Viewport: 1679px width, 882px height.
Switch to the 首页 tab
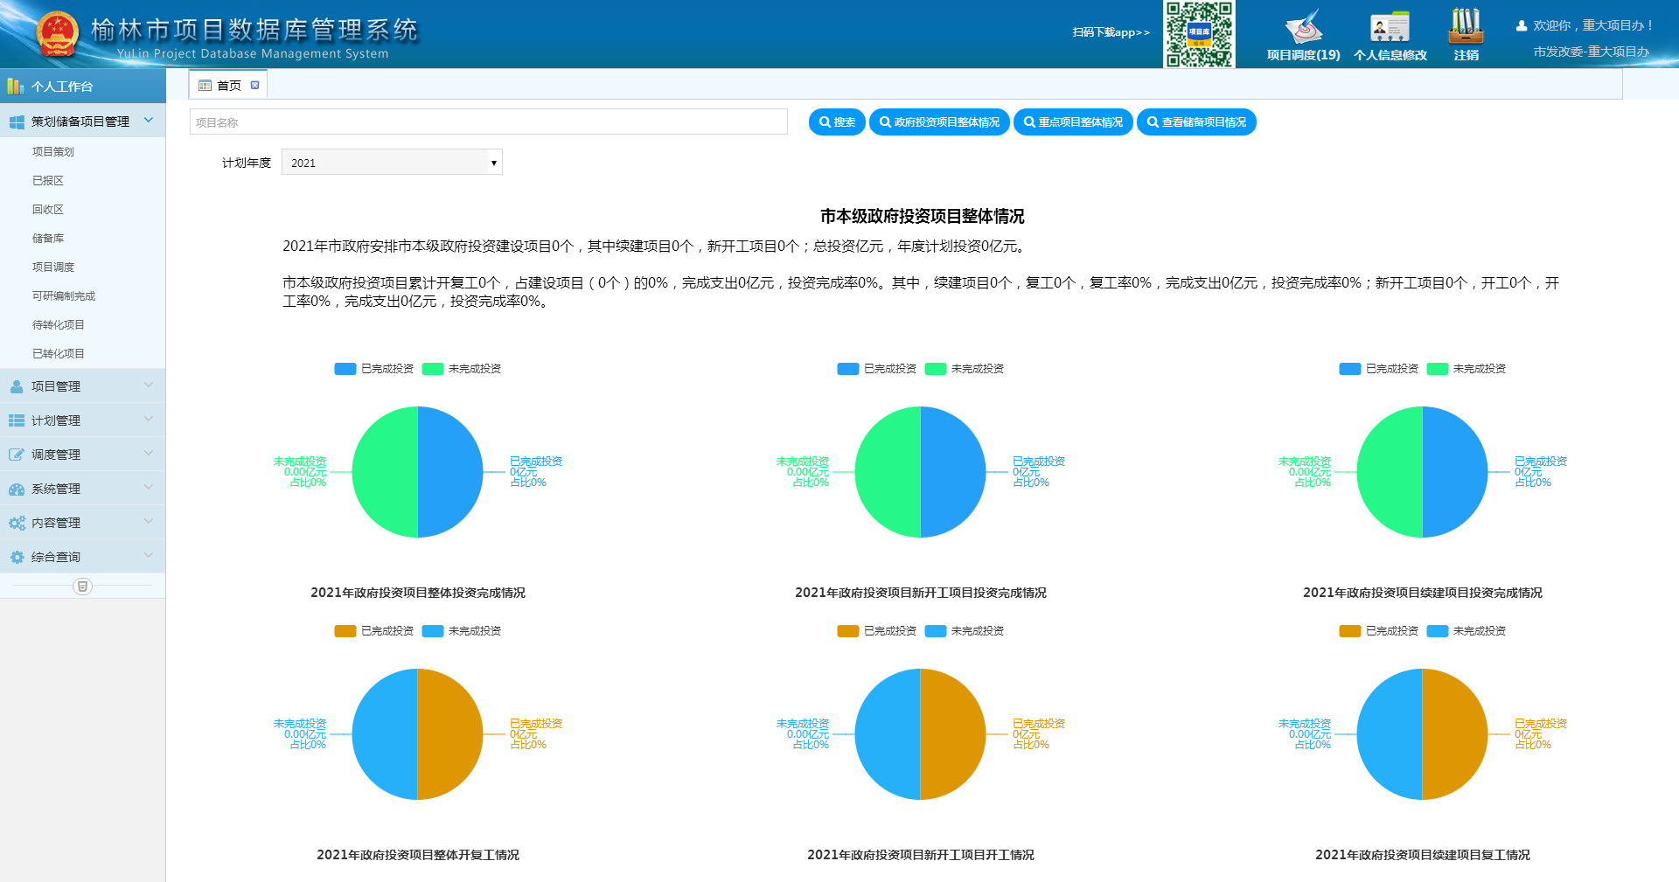(227, 85)
